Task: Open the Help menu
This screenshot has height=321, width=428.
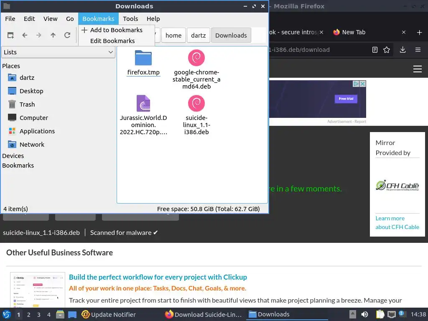Action: point(153,19)
